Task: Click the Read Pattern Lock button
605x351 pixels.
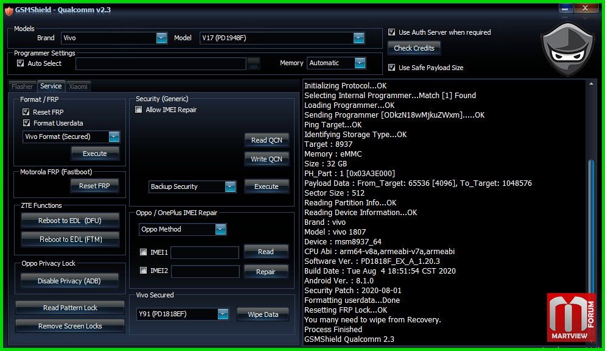Action: [x=70, y=308]
